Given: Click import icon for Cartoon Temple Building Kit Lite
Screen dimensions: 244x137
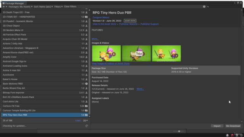Looking at the screenshot, I should [x=87, y=110].
